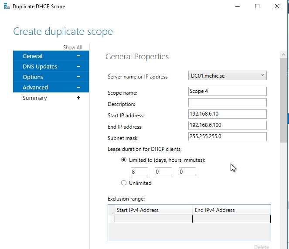Image resolution: width=289 pixels, height=249 pixels.
Task: Select the Limited to lease duration radio
Action: click(x=124, y=160)
